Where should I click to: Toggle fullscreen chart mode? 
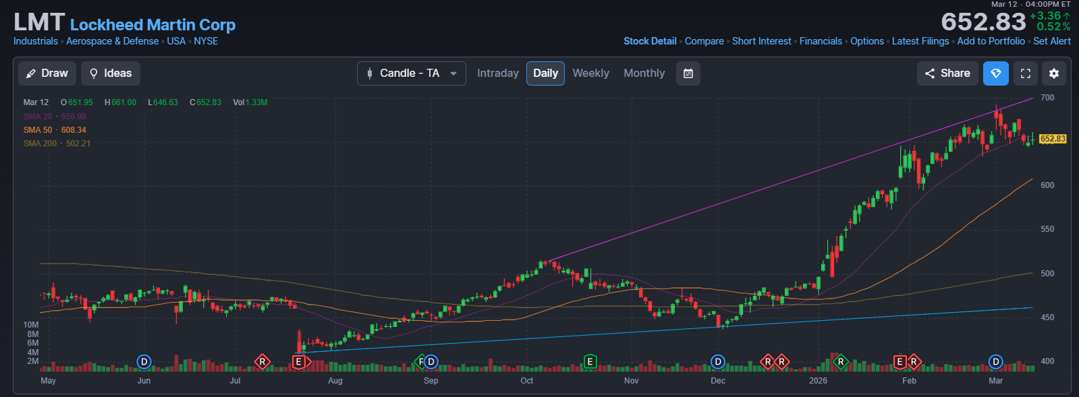point(1026,73)
